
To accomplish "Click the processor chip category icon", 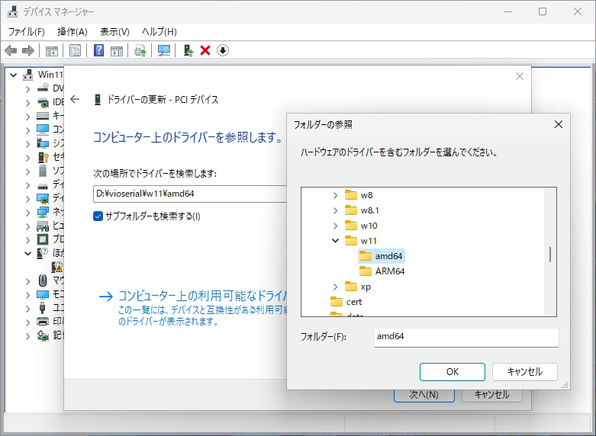I will pyautogui.click(x=43, y=239).
